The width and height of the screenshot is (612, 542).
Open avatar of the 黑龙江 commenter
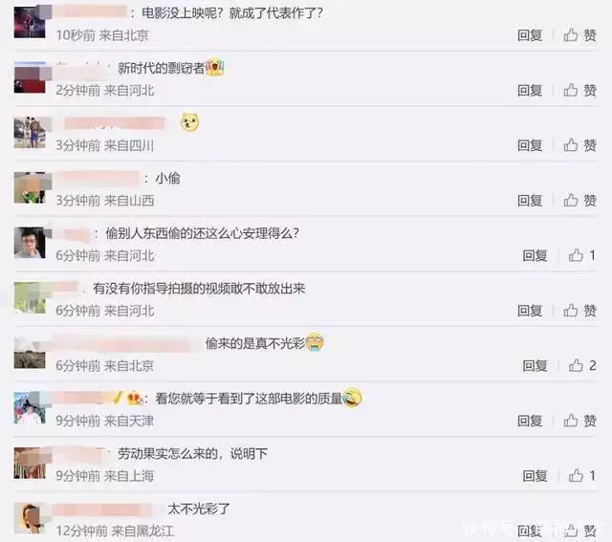tap(30, 518)
